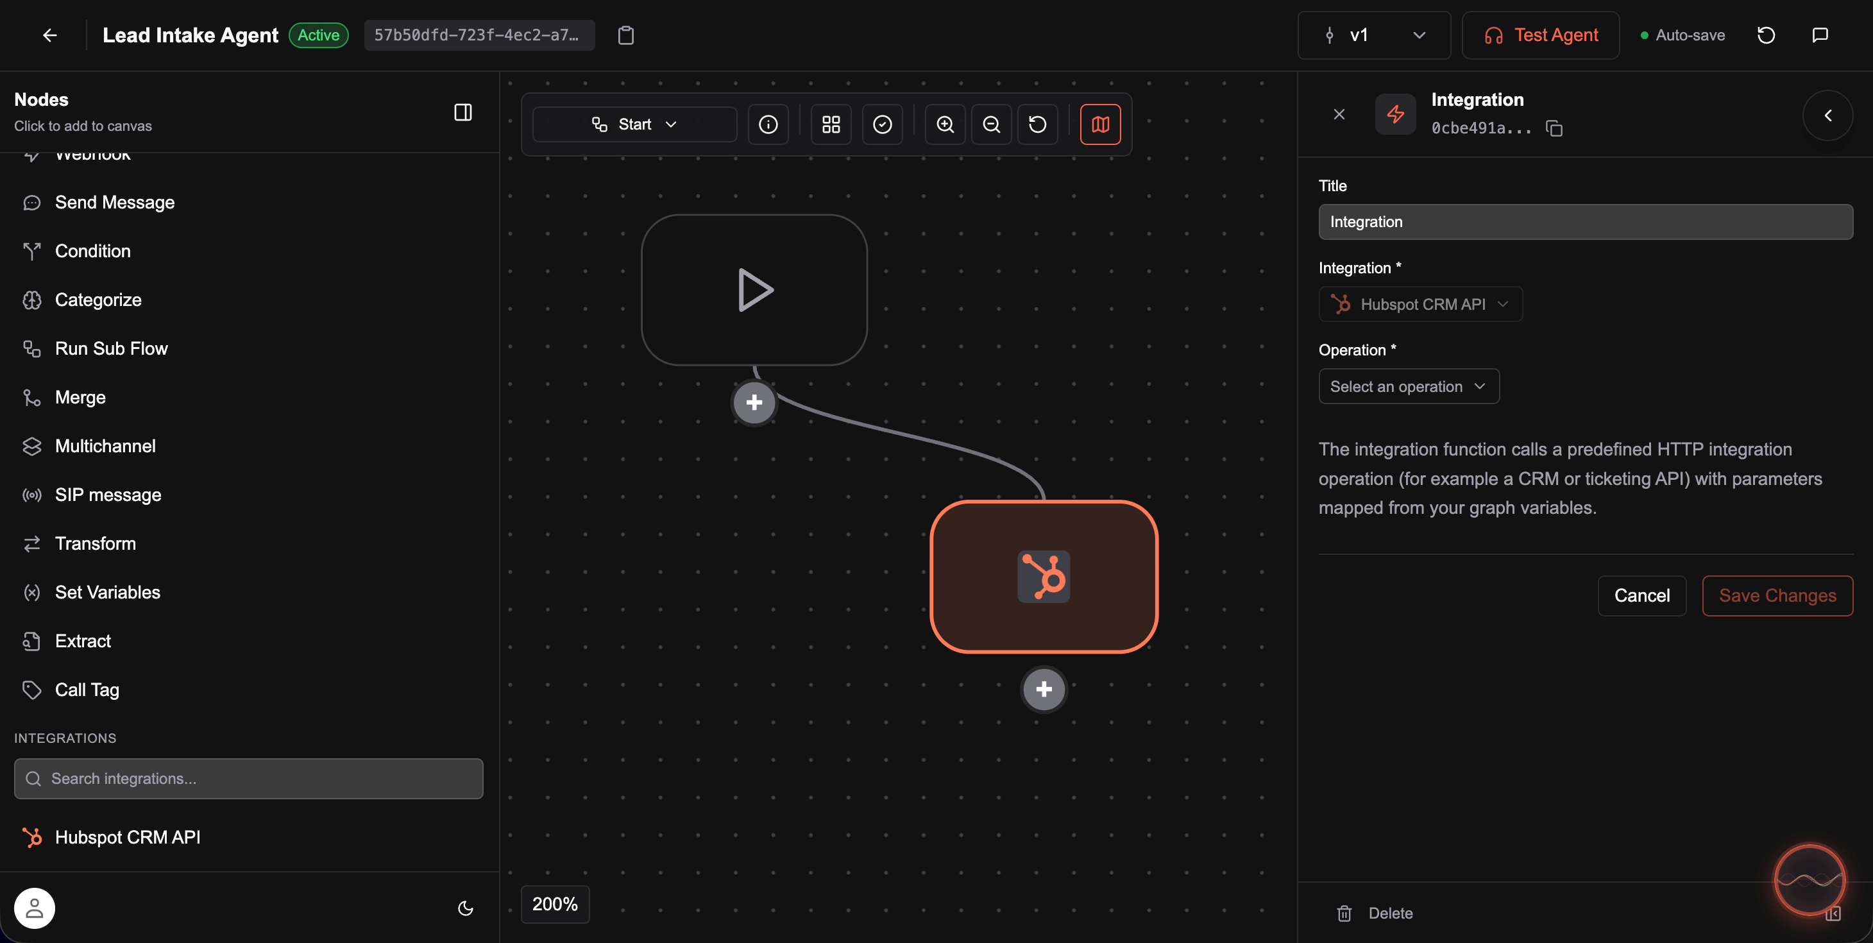The image size is (1873, 943).
Task: Click the Lead Intake Agent title
Action: point(190,35)
